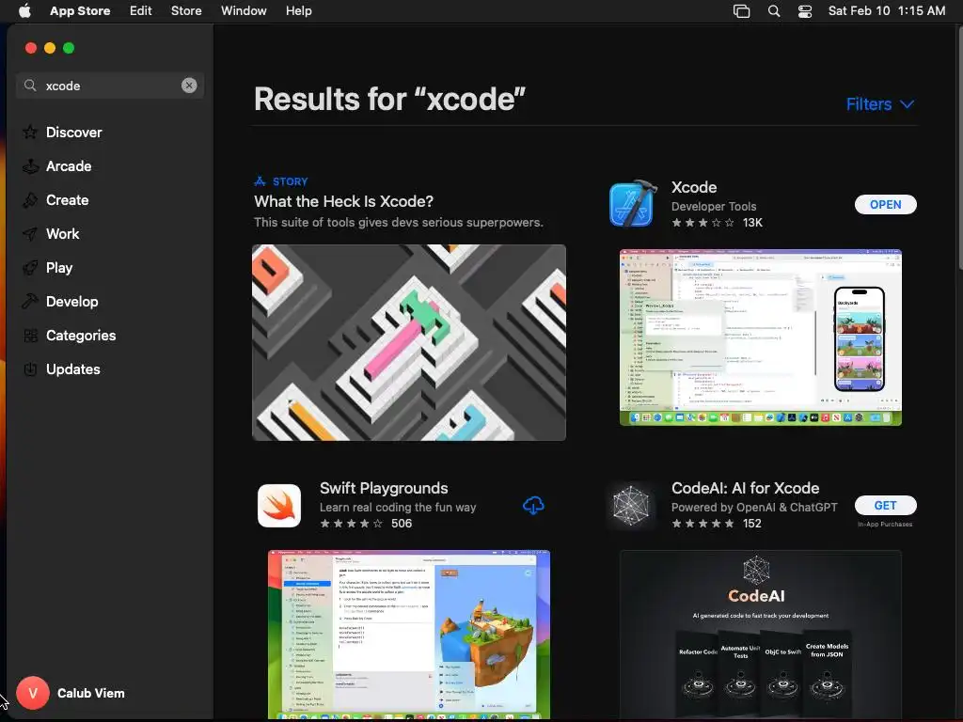Image resolution: width=963 pixels, height=722 pixels.
Task: Click the Calub Viem account name
Action: [x=91, y=693]
